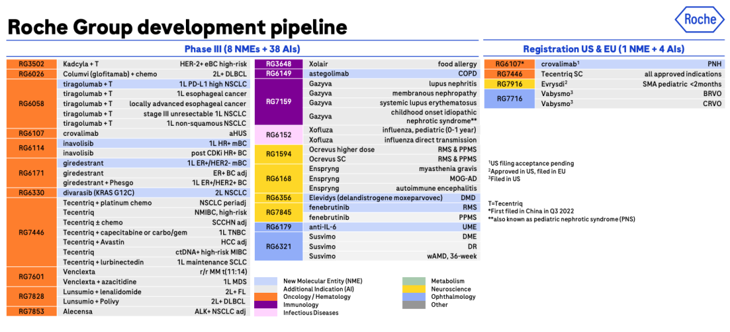Select the Enspryng 'myasthenia gravis' row
730x332 pixels.
click(391, 168)
